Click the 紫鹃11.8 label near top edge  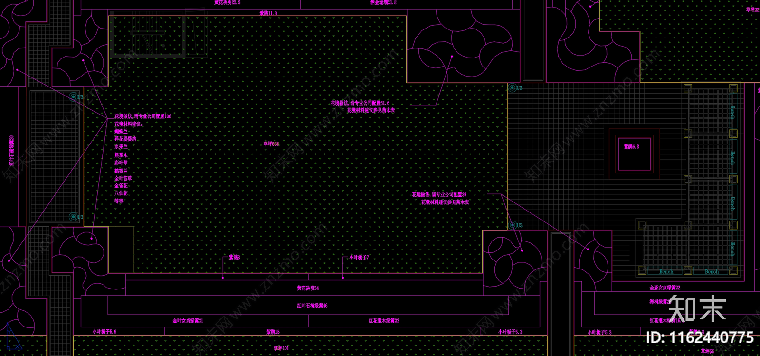pyautogui.click(x=268, y=13)
